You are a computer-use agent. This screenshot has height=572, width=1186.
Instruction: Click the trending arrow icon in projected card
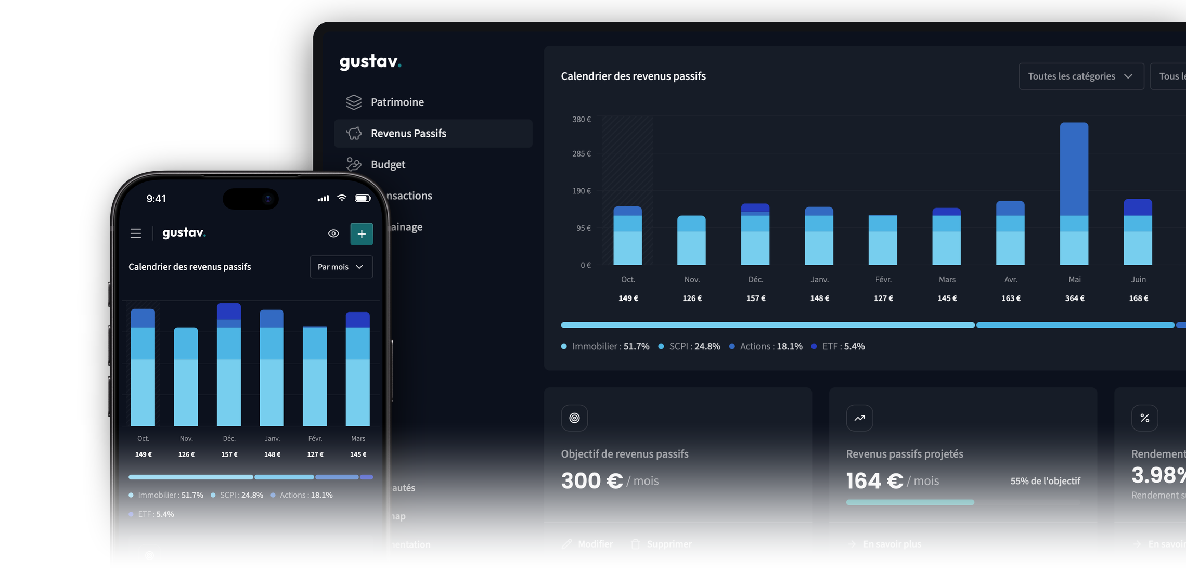pyautogui.click(x=859, y=418)
